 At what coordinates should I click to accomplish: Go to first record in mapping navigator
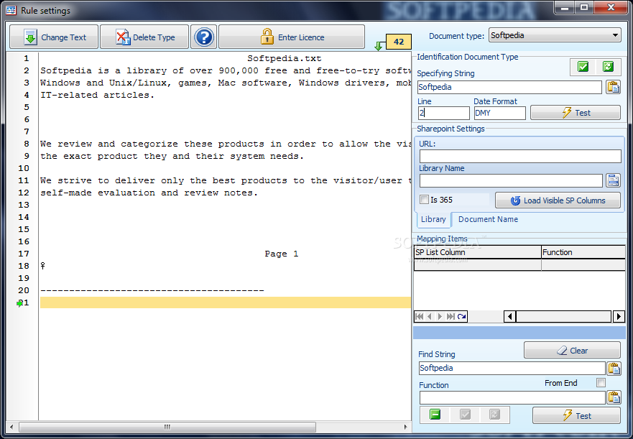click(x=420, y=316)
